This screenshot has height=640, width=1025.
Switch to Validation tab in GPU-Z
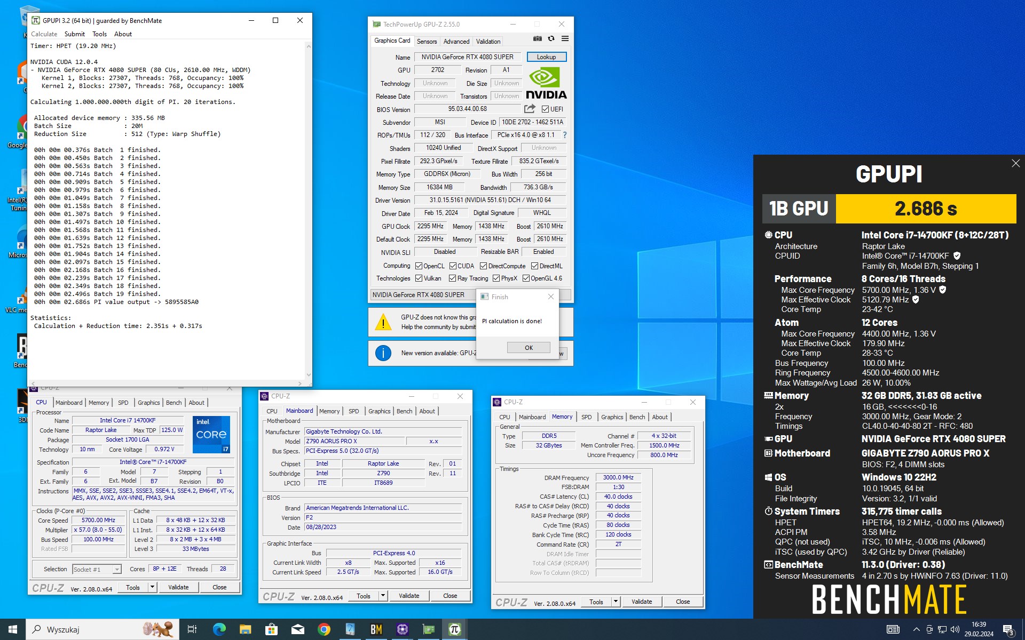488,42
